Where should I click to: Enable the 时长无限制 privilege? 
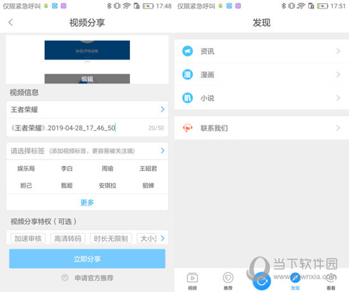[111, 238]
